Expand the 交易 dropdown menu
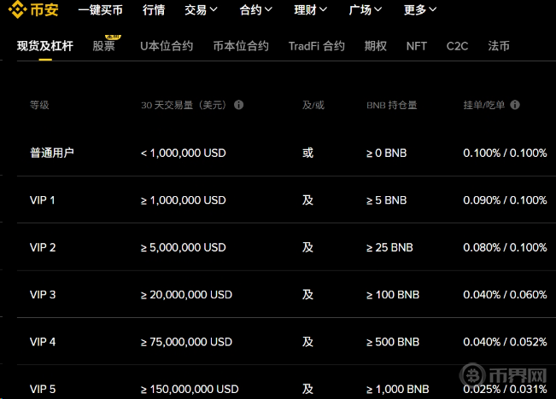This screenshot has width=556, height=399. [x=201, y=10]
